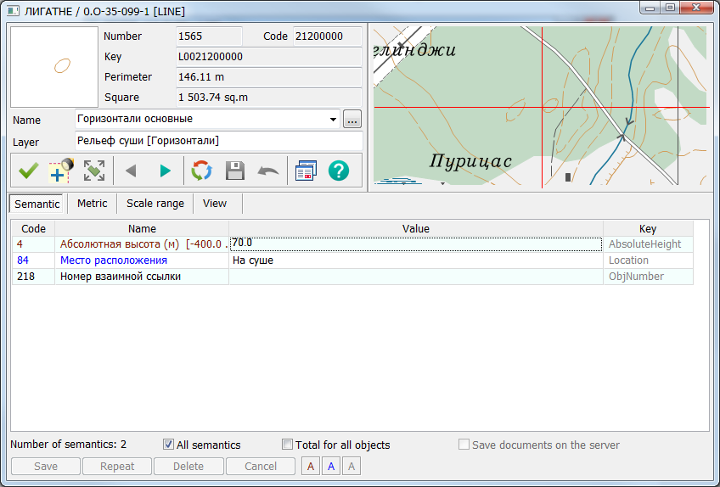
Task: Click the fit object to window icon
Action: pos(94,171)
